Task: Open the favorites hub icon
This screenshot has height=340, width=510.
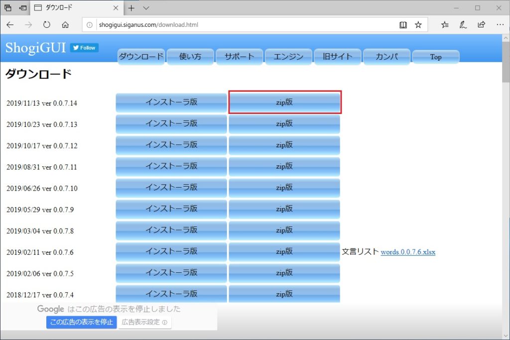Action: [x=445, y=25]
